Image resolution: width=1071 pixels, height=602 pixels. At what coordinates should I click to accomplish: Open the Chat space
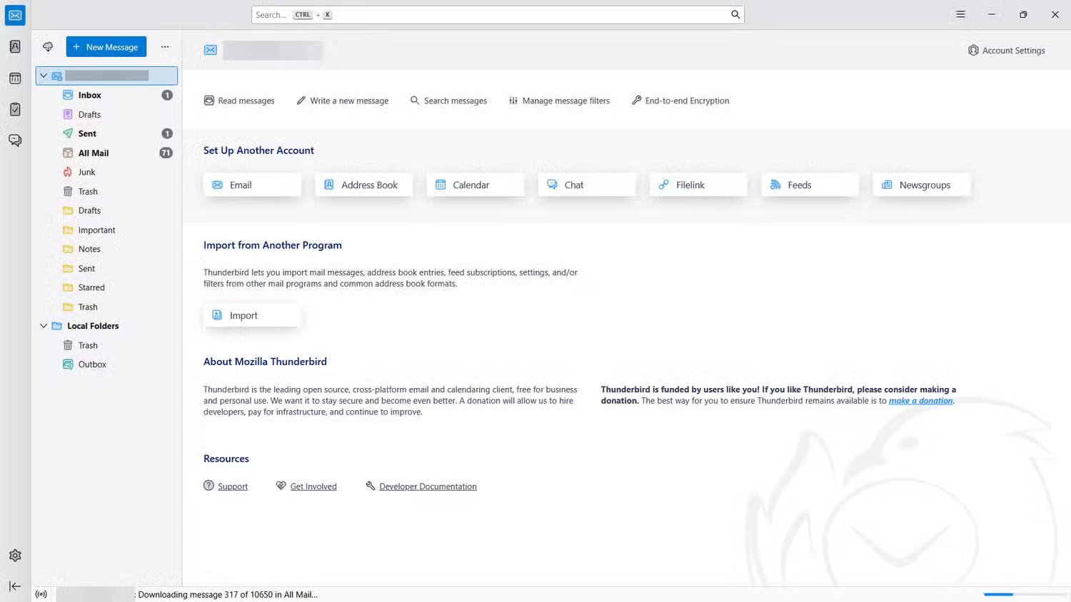[15, 141]
